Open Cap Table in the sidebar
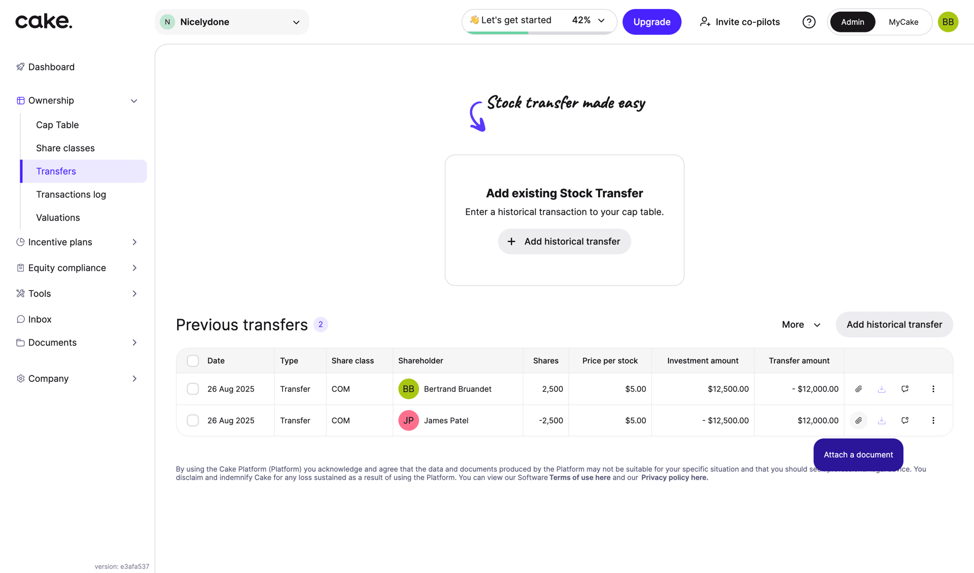974x573 pixels. 57,125
